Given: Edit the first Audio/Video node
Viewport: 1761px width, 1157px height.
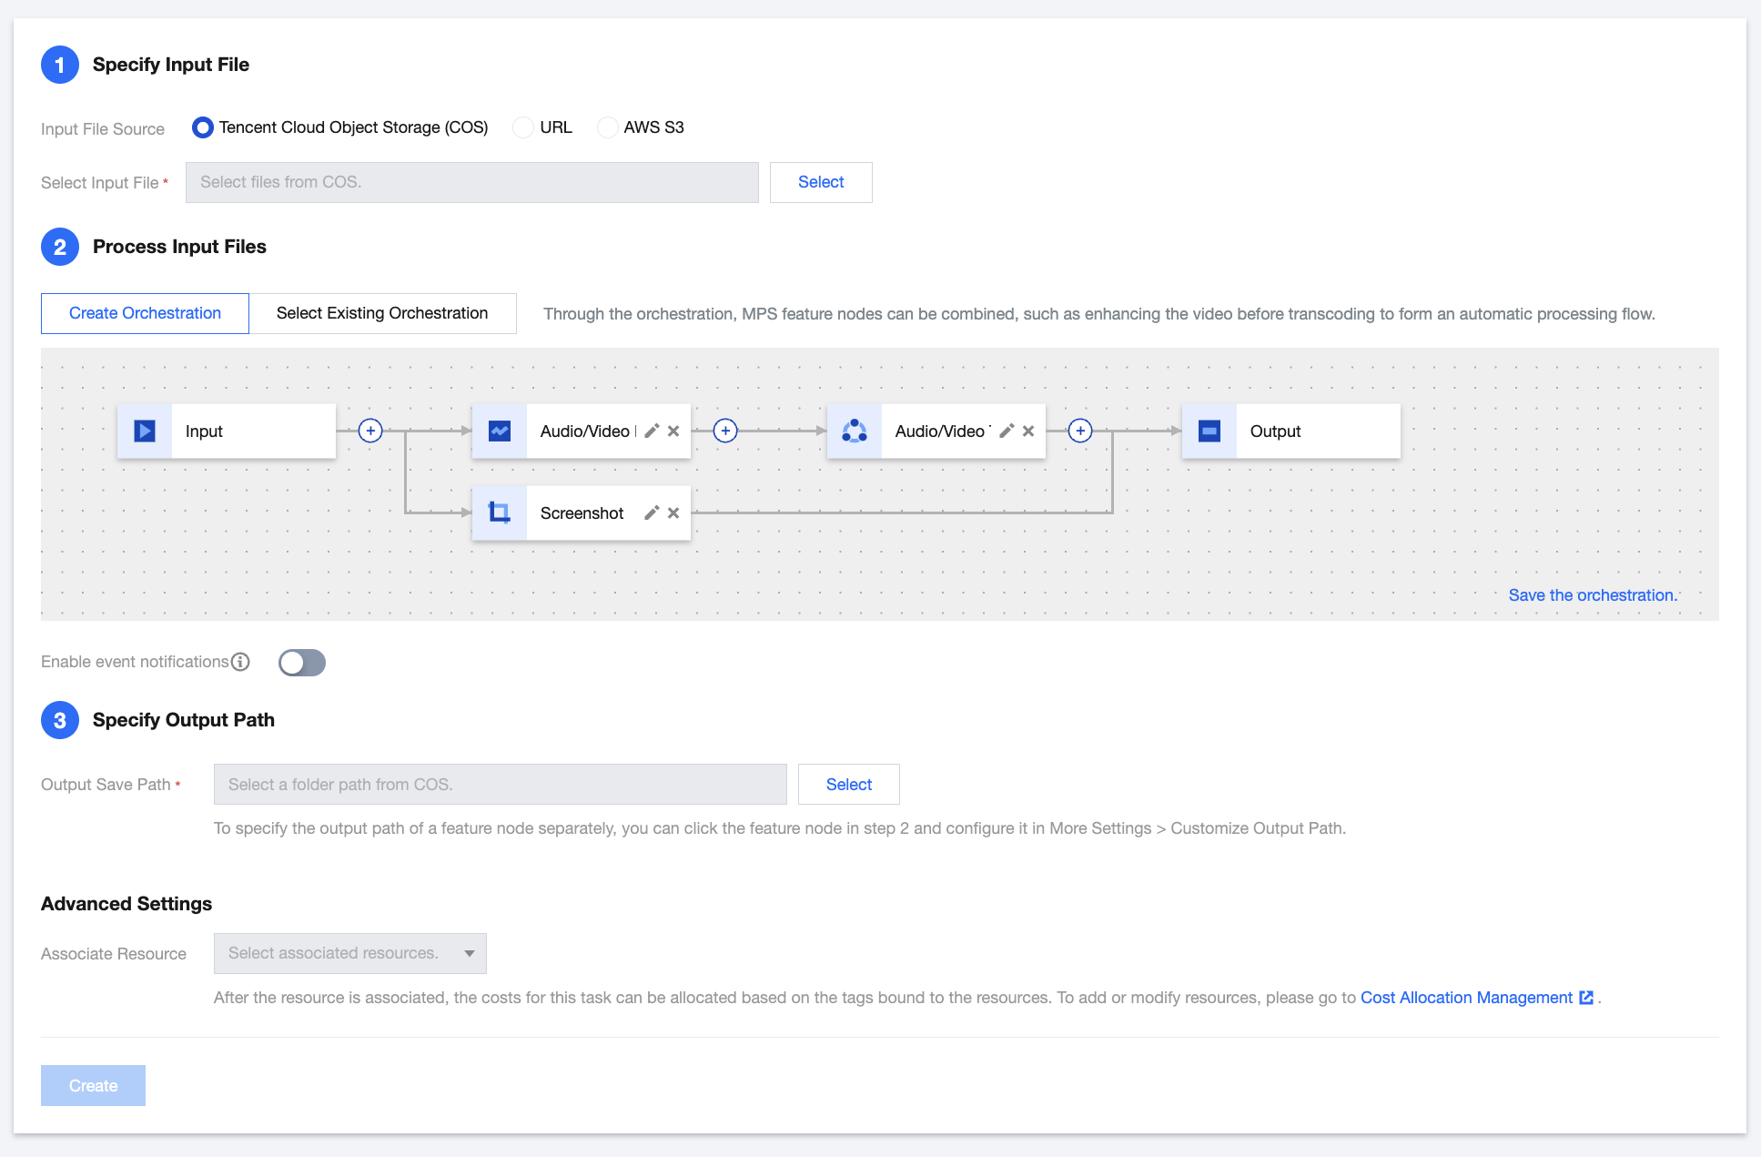Looking at the screenshot, I should click(652, 431).
